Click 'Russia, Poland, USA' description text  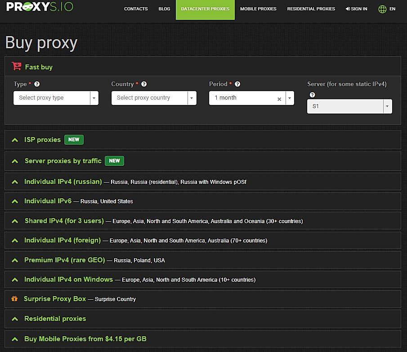(x=139, y=261)
